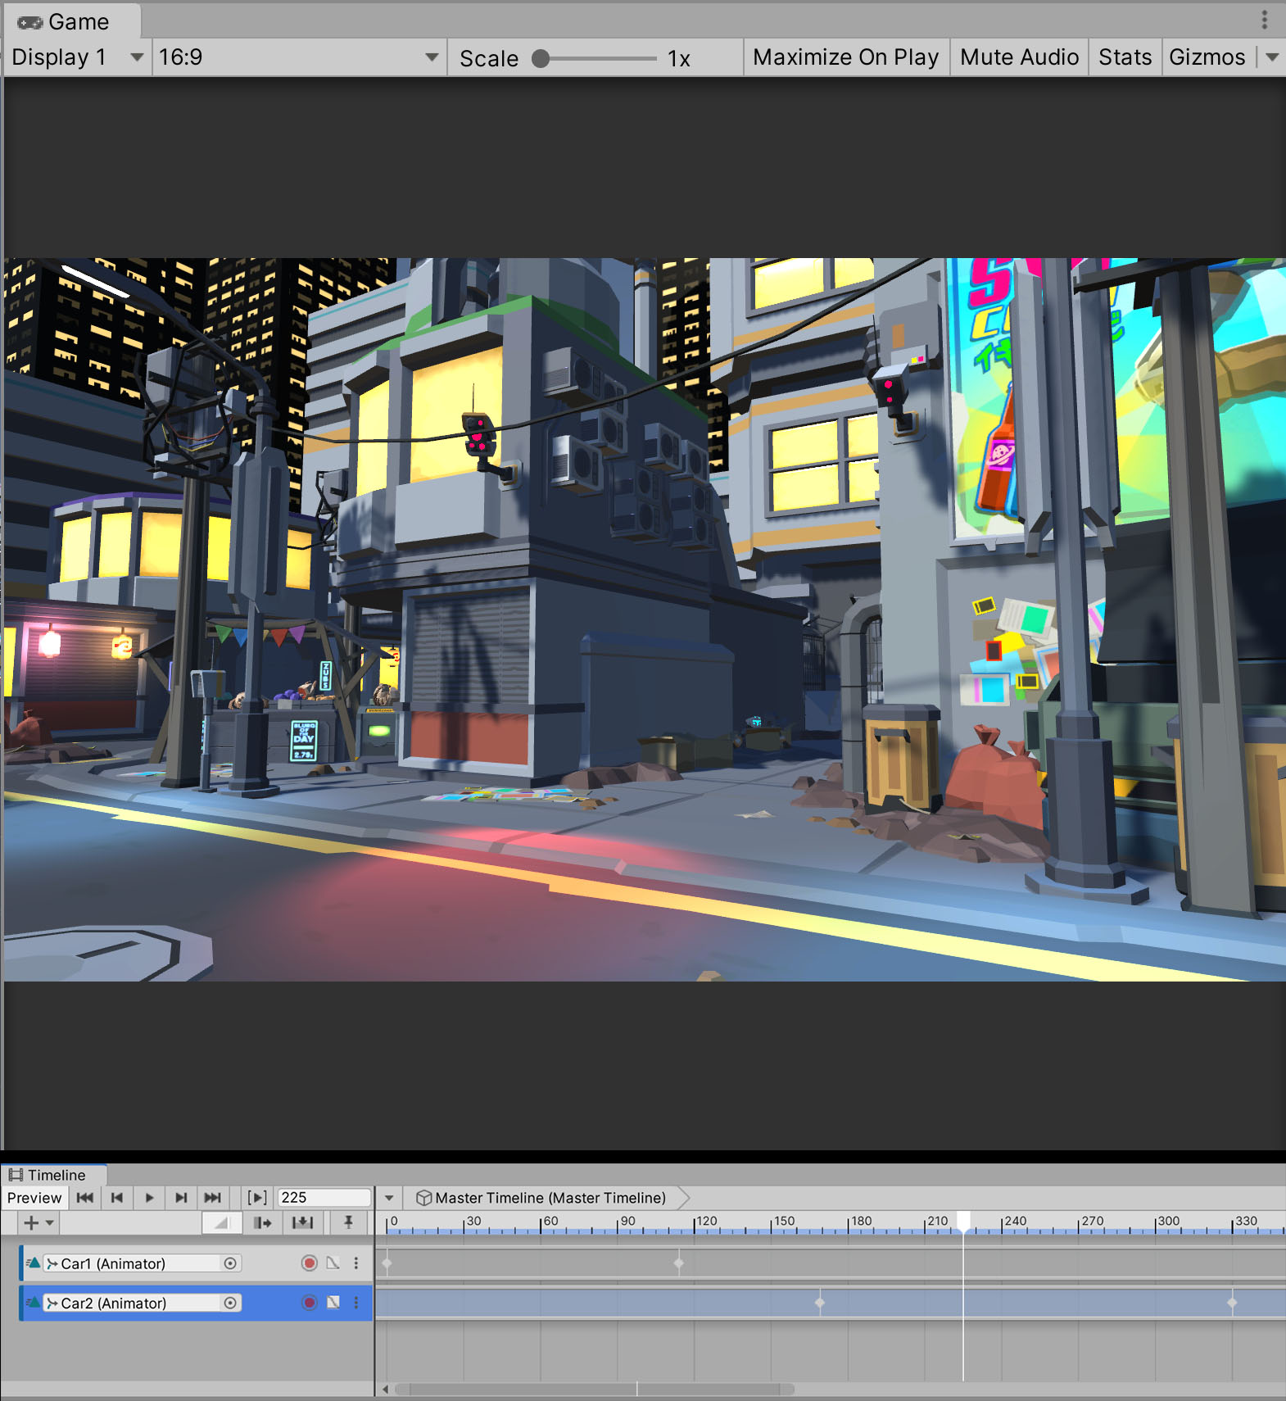Open the add track plus dropdown
This screenshot has height=1401, width=1286.
point(38,1223)
